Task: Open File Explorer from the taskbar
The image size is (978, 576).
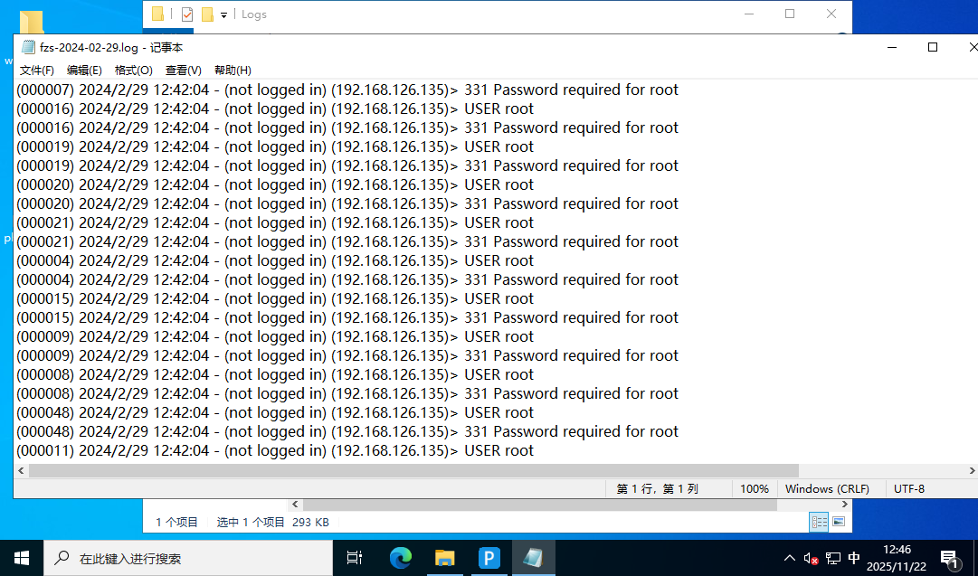Action: tap(445, 558)
